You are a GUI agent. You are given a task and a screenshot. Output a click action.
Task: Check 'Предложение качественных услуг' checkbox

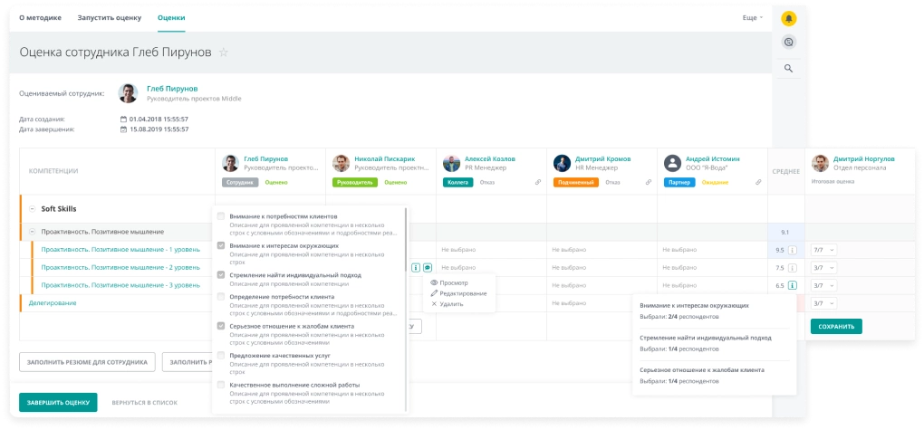[221, 355]
